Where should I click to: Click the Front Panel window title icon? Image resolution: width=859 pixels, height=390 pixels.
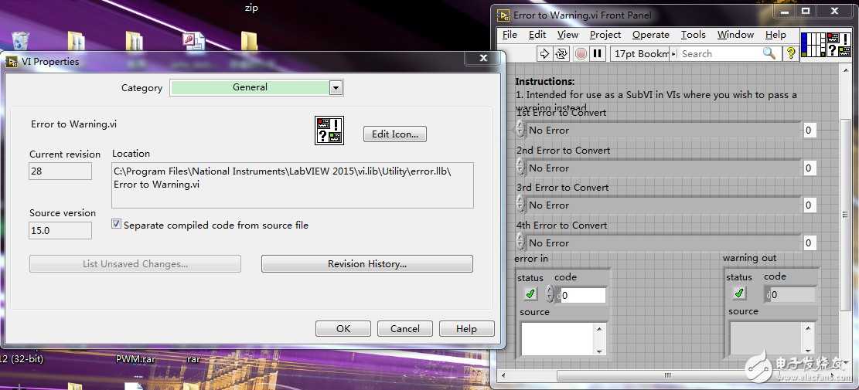click(x=503, y=15)
